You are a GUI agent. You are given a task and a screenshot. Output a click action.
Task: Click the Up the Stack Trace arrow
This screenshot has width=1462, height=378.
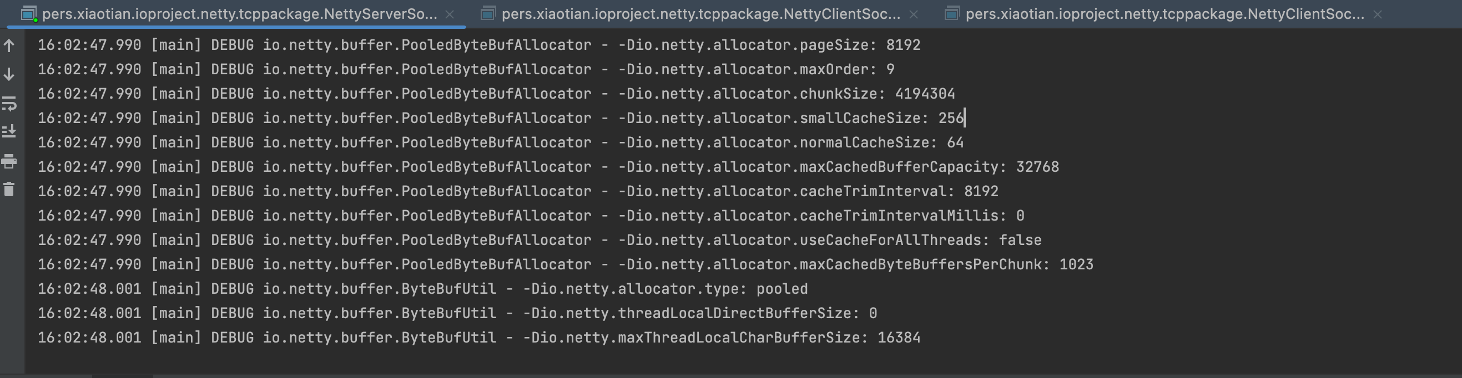click(9, 45)
